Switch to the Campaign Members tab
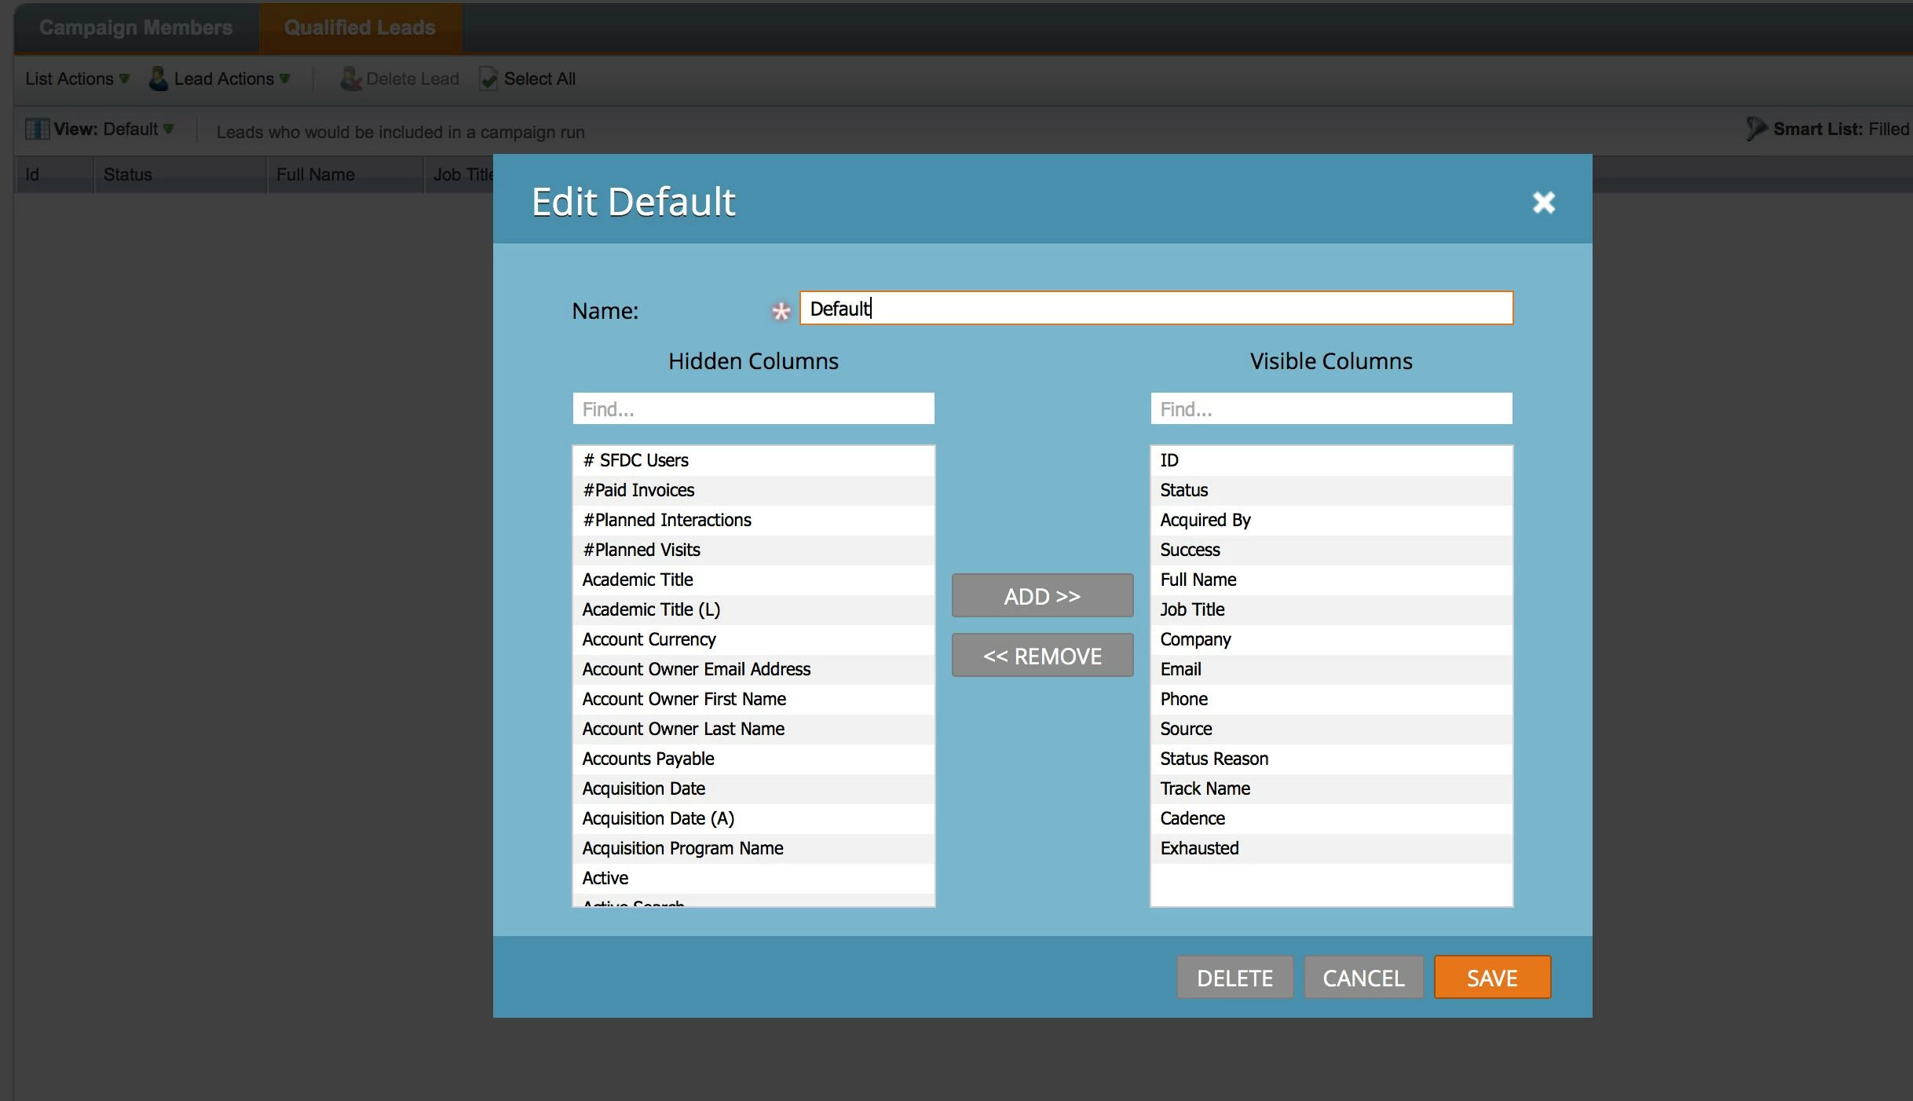This screenshot has width=1913, height=1101. click(136, 27)
